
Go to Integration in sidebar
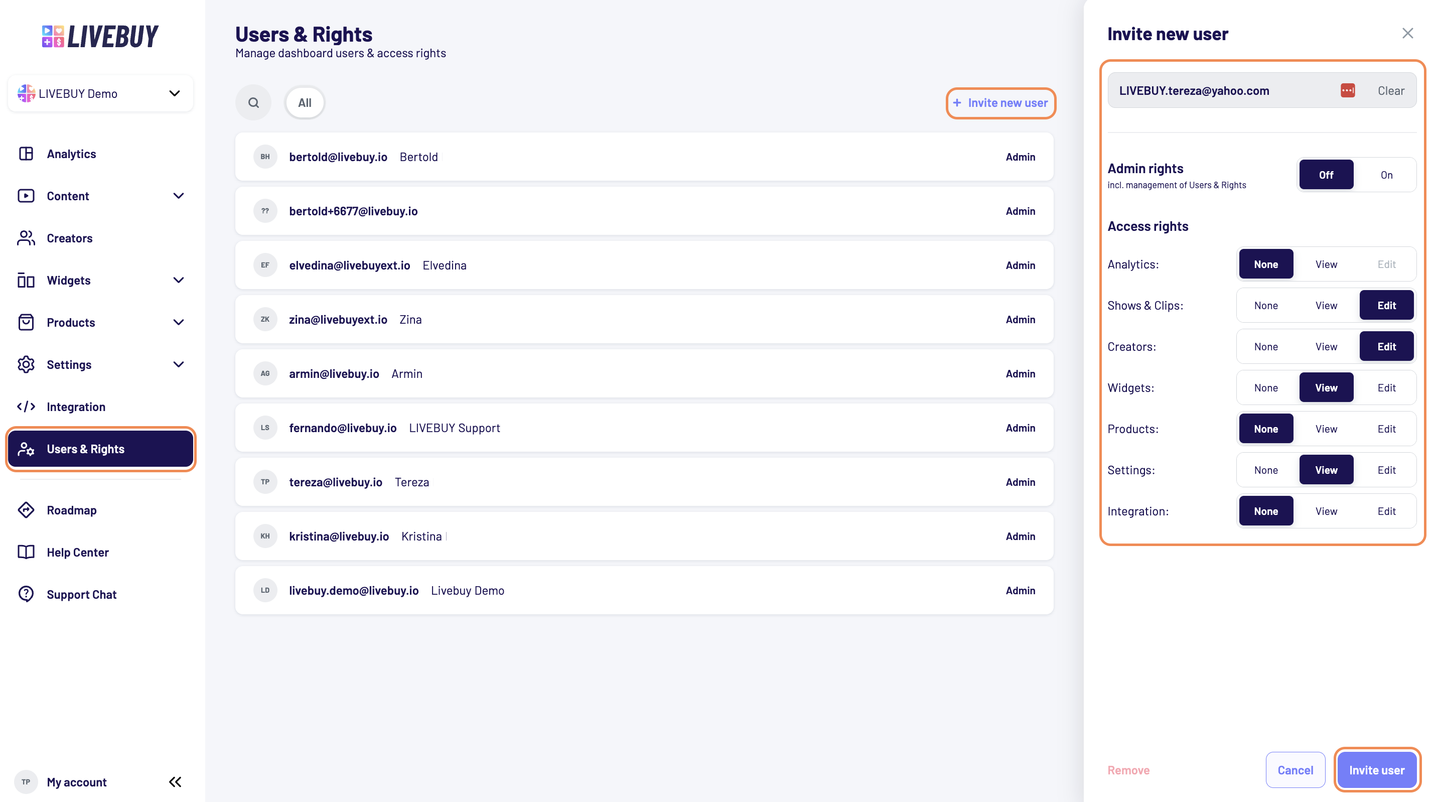pos(100,407)
